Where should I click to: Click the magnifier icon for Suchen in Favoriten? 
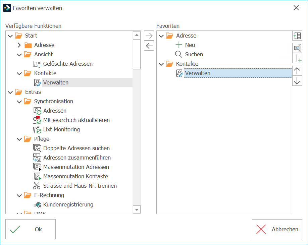tap(178, 54)
